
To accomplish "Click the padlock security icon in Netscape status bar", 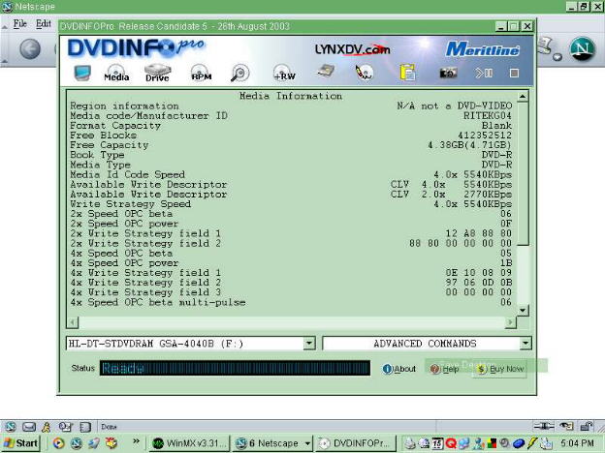I will [587, 426].
